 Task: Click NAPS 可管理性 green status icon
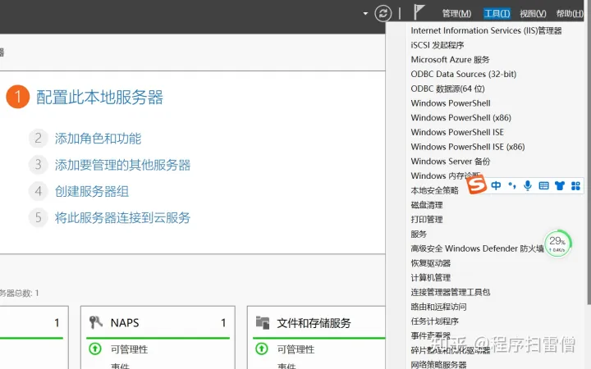(x=95, y=349)
